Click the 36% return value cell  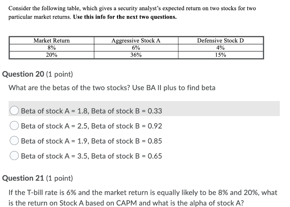(x=136, y=55)
